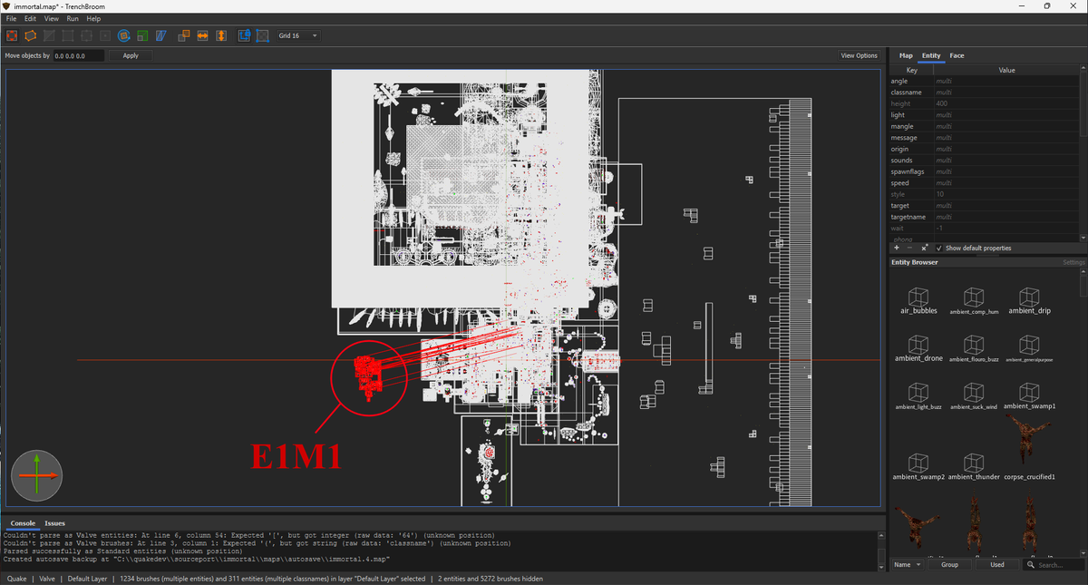Click the Value column header

pos(1007,70)
